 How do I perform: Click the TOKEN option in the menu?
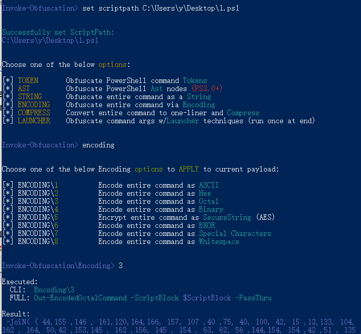point(28,80)
